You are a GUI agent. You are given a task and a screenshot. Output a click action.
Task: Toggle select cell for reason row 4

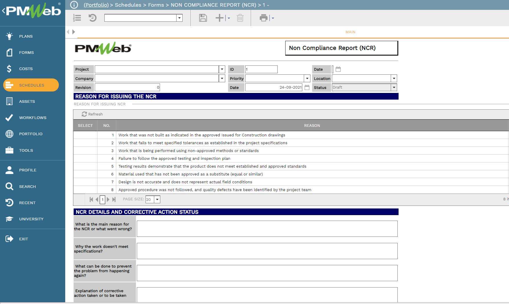pyautogui.click(x=85, y=158)
